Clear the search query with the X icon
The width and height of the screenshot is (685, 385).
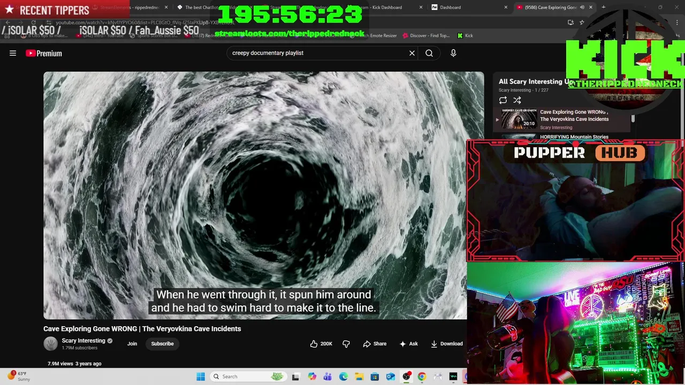coord(412,53)
